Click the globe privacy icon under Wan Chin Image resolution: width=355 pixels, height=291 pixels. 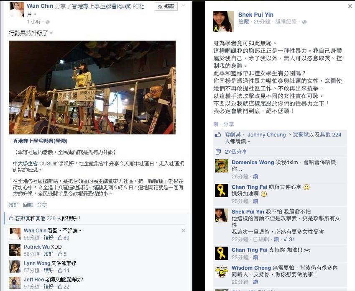[48, 22]
